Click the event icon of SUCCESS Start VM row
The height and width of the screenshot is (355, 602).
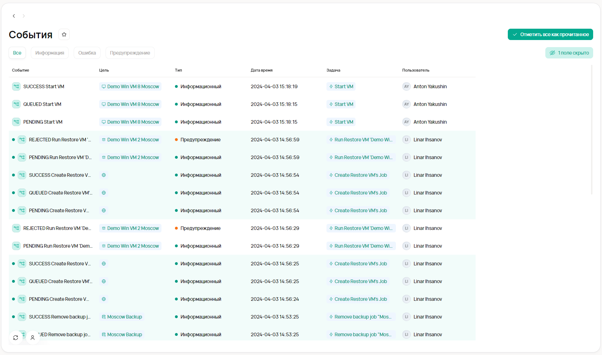point(16,86)
